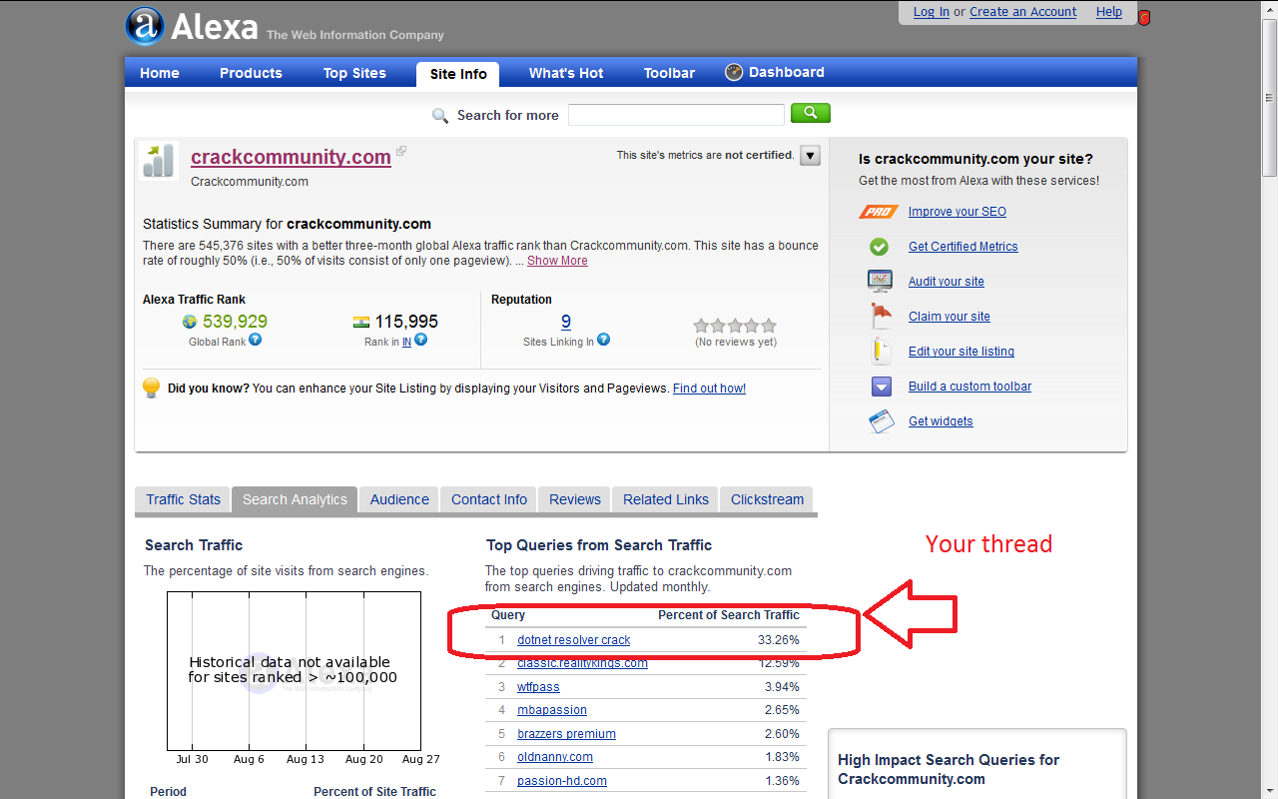The image size is (1278, 799).
Task: Click the IN country link
Action: click(406, 342)
